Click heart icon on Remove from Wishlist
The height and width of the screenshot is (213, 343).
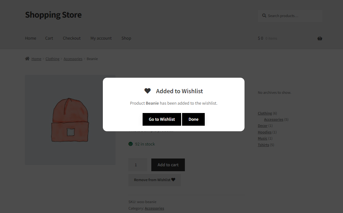click(173, 180)
